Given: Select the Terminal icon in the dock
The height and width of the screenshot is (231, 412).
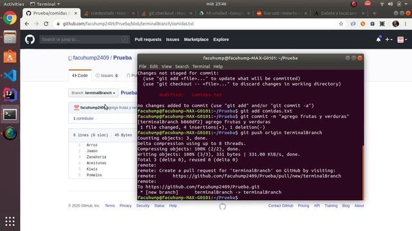Looking at the screenshot, I should 10,114.
